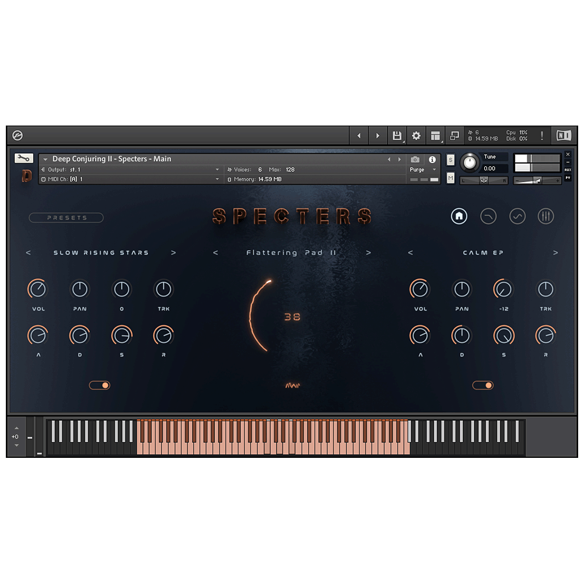Open the instrument info icon
This screenshot has width=584, height=584.
coord(432,159)
